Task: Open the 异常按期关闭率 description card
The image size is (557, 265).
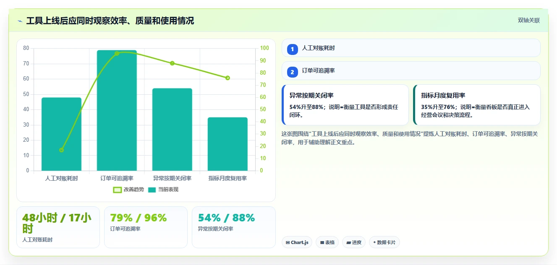Action: click(x=345, y=105)
